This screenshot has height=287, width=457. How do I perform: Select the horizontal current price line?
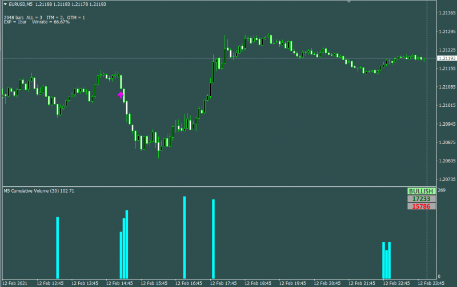[x=219, y=58]
